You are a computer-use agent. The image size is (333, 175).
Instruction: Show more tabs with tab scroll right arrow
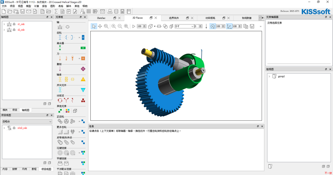click(x=263, y=18)
